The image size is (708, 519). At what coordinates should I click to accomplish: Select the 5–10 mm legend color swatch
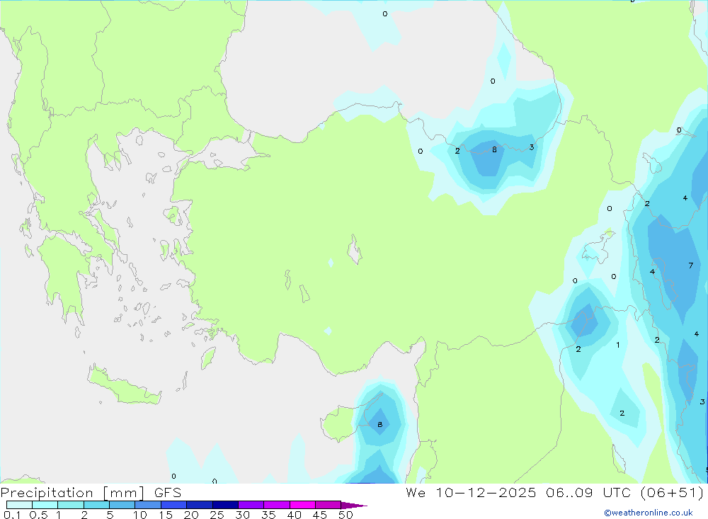click(122, 505)
